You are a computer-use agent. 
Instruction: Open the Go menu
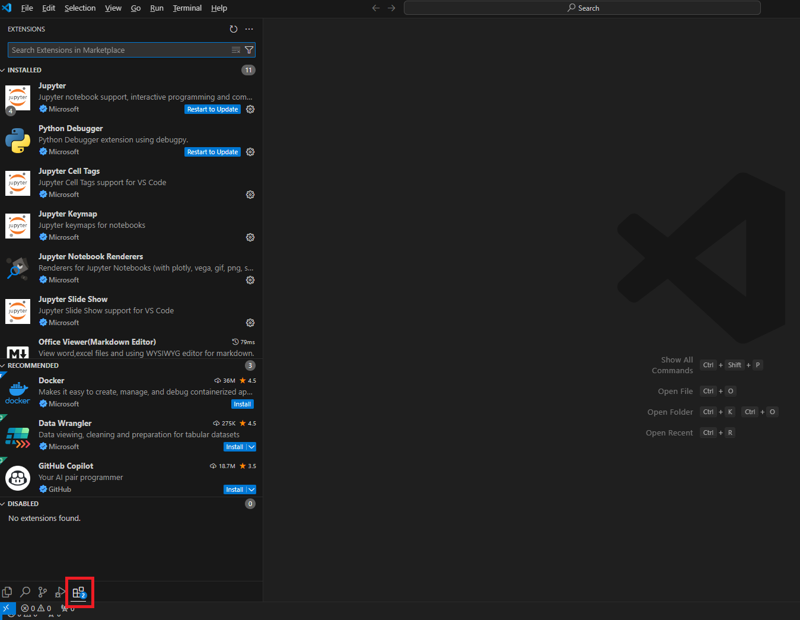point(136,8)
